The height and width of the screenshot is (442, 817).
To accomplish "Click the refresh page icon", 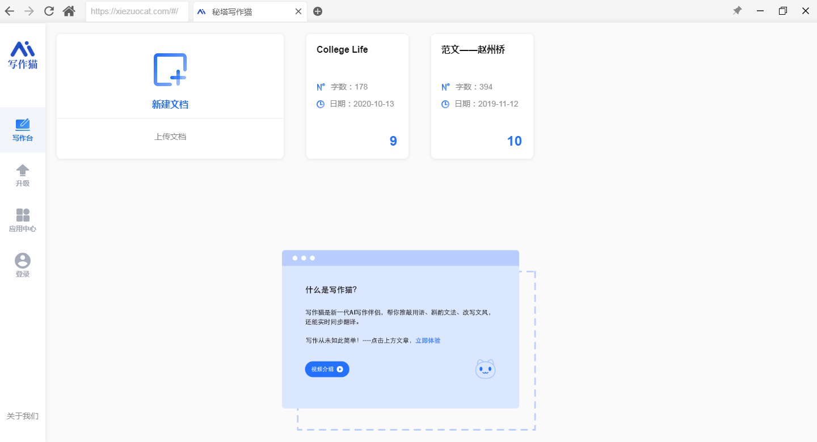I will click(49, 11).
